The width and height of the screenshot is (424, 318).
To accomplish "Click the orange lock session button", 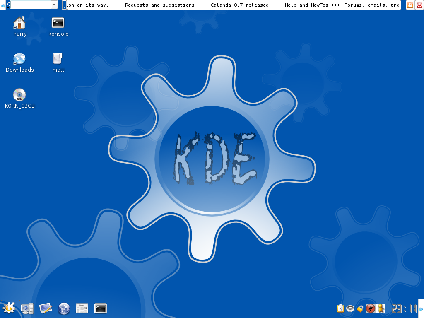I will [410, 5].
